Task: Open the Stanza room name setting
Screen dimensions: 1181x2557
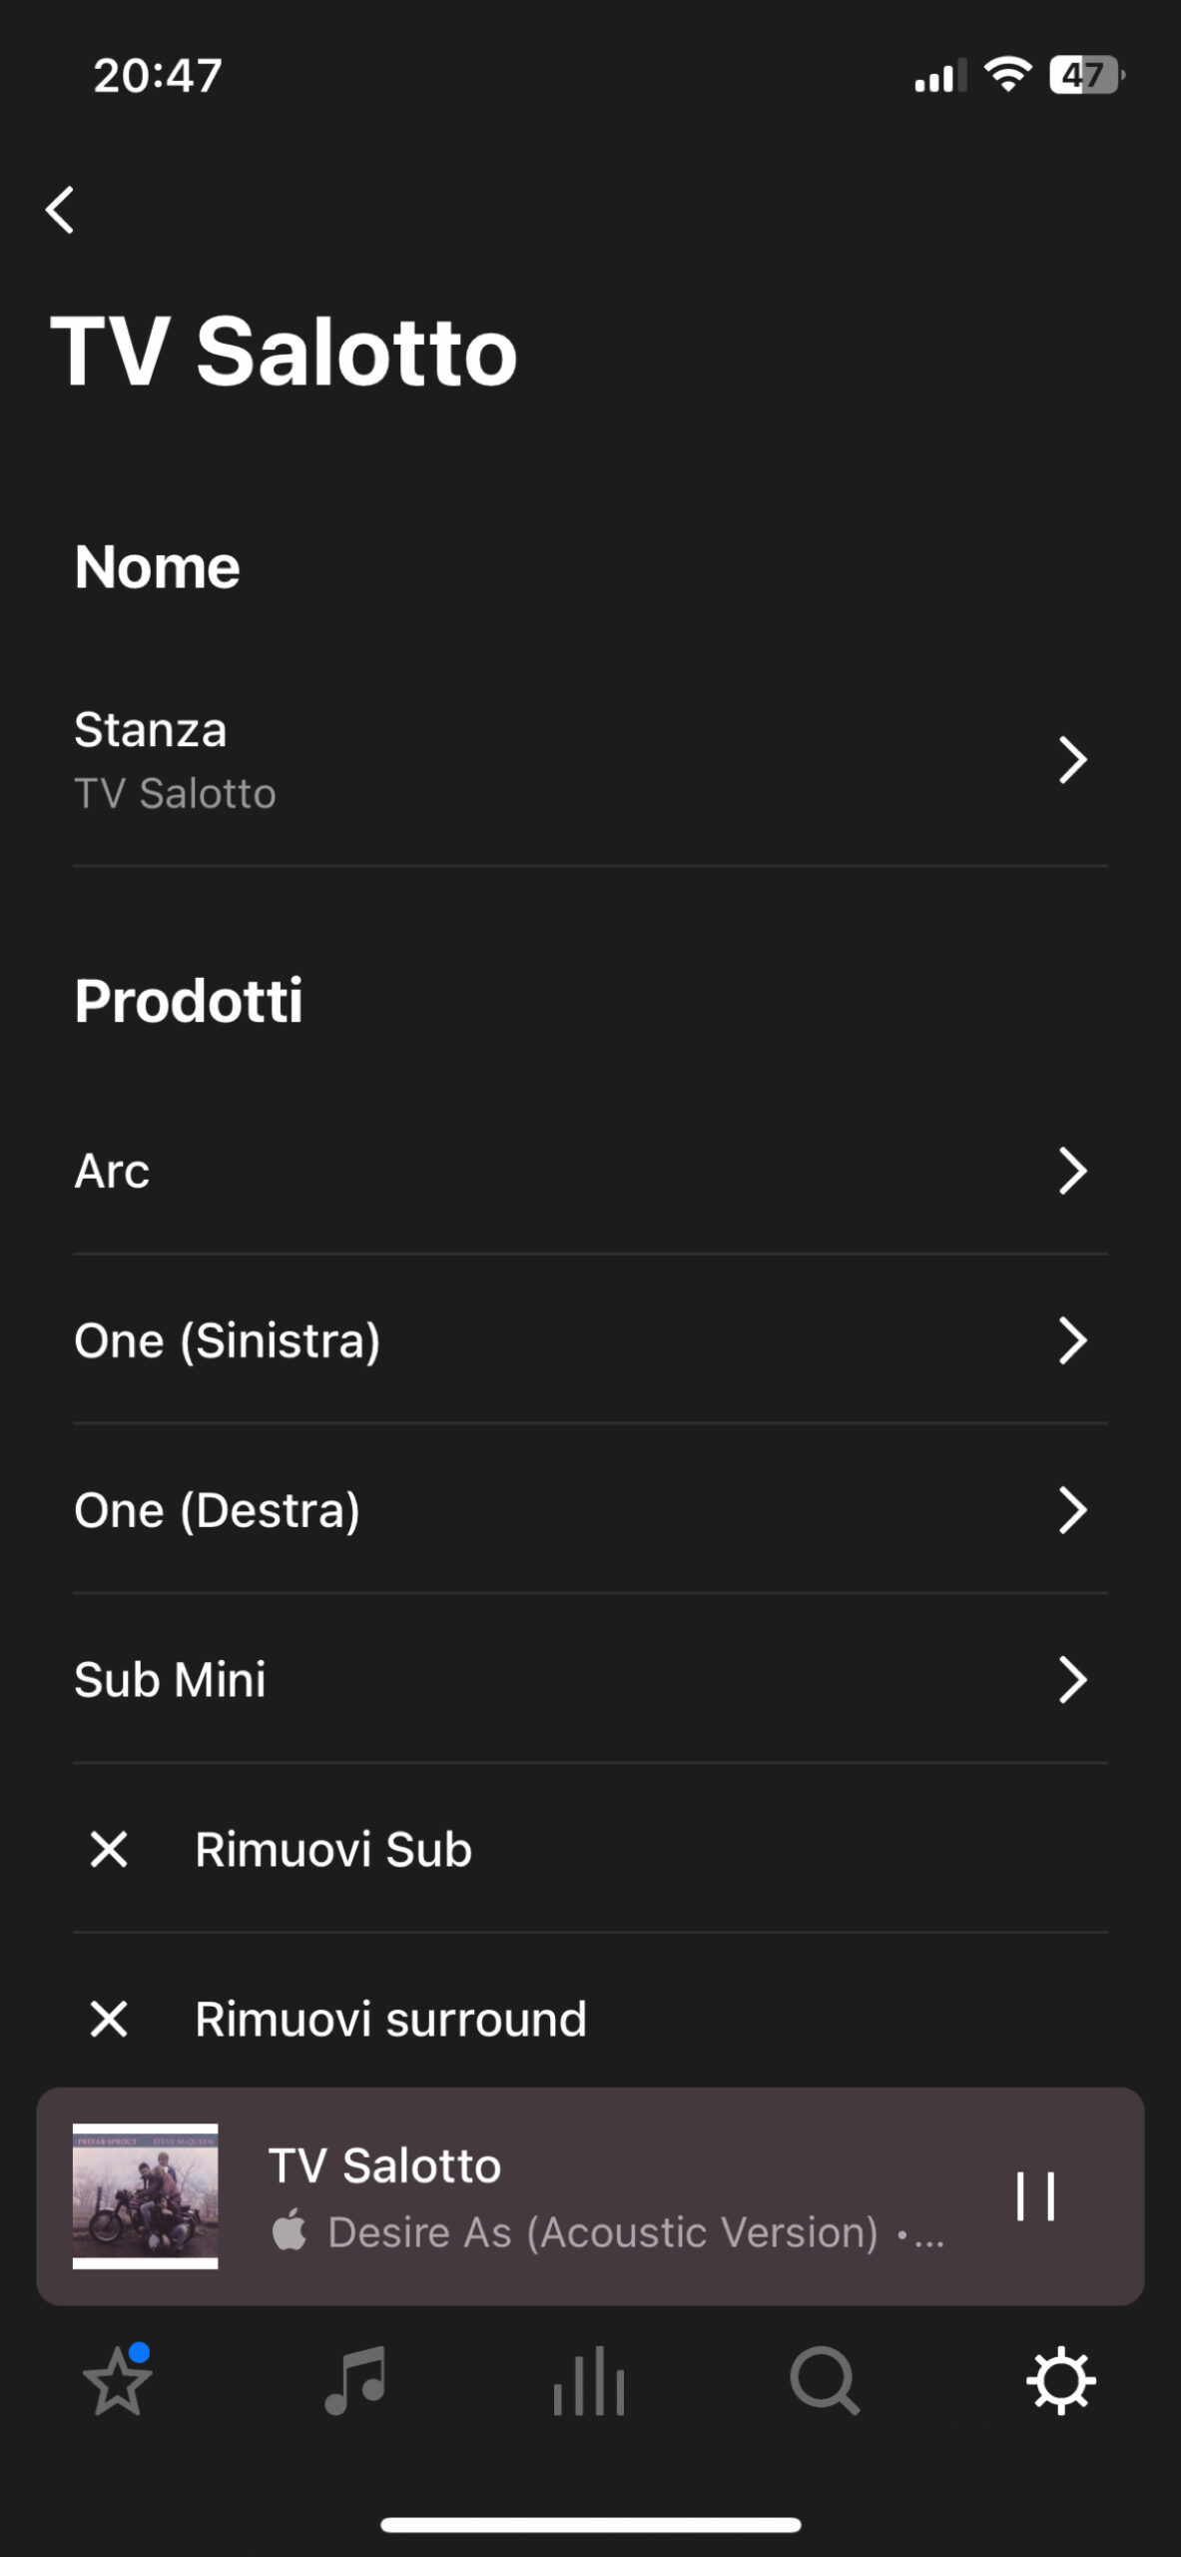Action: [x=589, y=760]
